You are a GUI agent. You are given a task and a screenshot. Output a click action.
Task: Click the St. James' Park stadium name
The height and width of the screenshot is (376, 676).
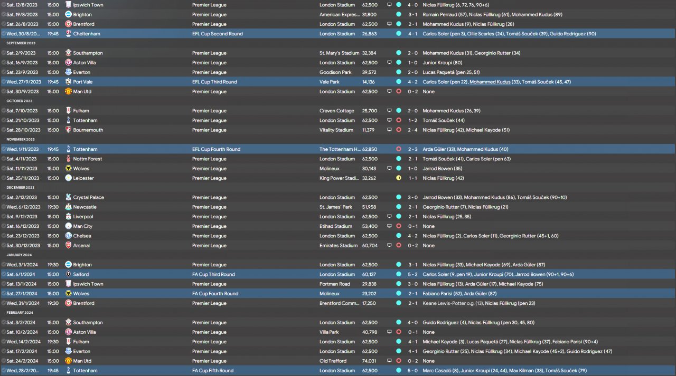[336, 207]
